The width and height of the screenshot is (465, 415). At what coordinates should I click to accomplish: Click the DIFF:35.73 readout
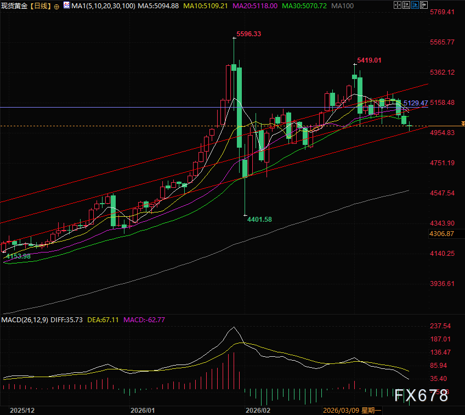point(66,319)
